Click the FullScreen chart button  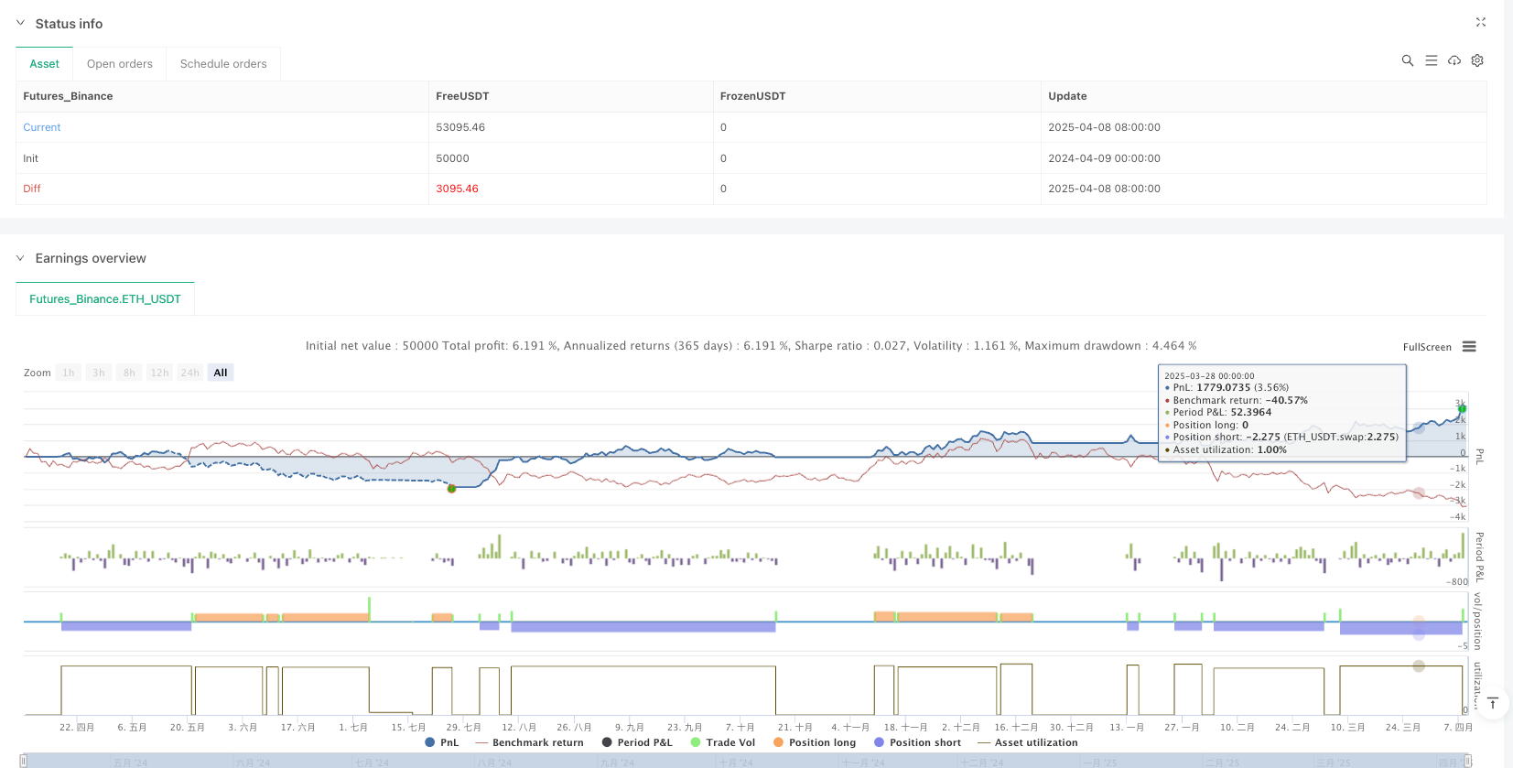(x=1427, y=347)
